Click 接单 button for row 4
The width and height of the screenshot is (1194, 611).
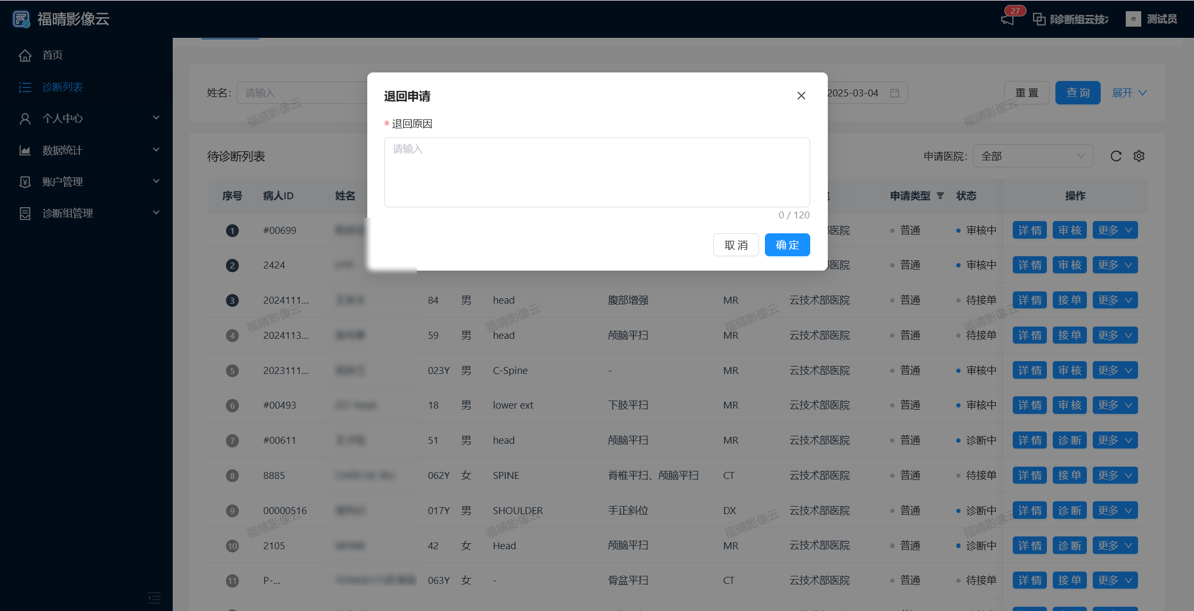tap(1069, 336)
